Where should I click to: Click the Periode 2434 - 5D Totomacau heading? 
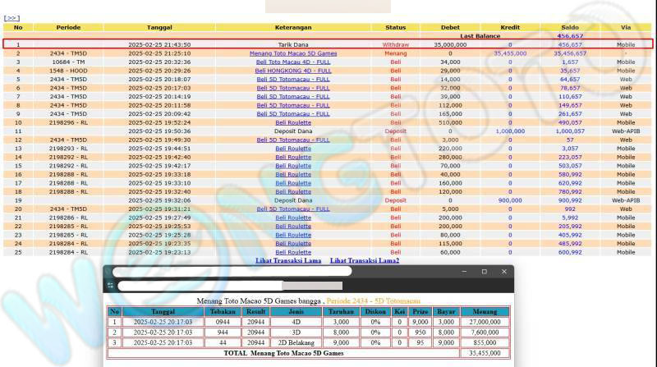(374, 300)
